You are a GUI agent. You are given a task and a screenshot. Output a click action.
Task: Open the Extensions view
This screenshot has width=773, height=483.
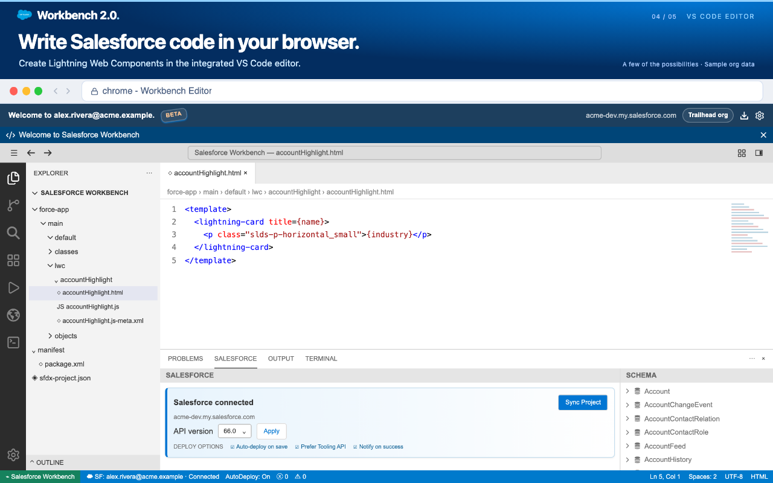[x=13, y=260]
